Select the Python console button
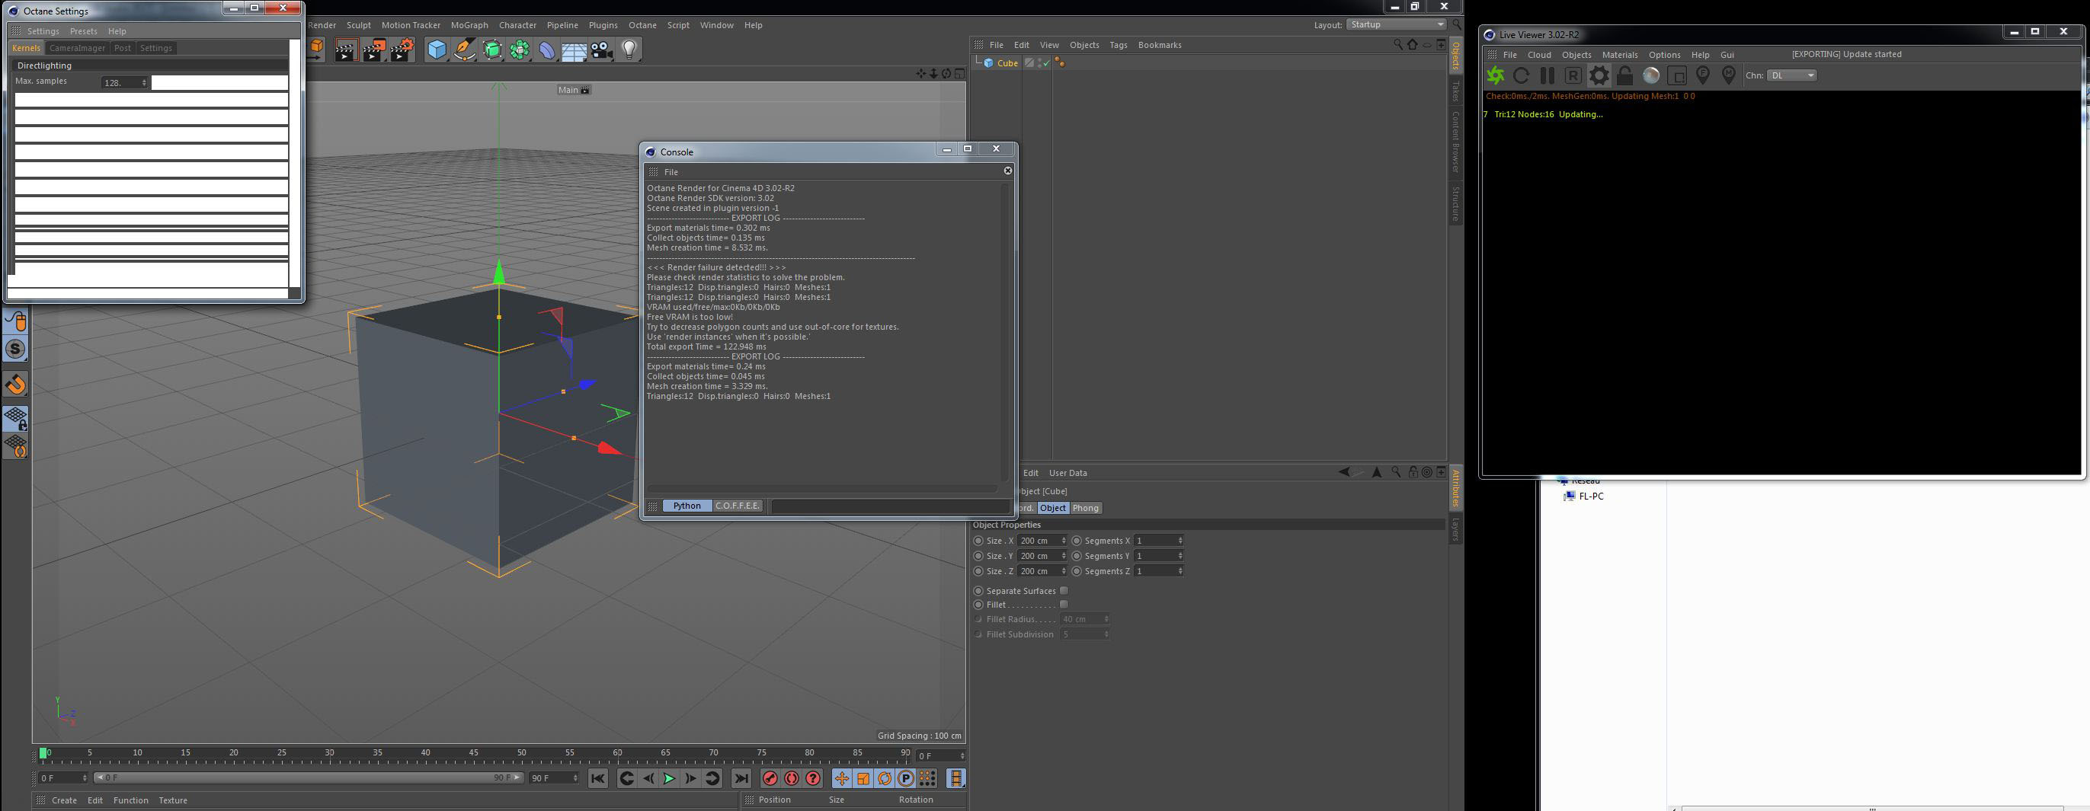This screenshot has width=2090, height=811. [x=687, y=506]
